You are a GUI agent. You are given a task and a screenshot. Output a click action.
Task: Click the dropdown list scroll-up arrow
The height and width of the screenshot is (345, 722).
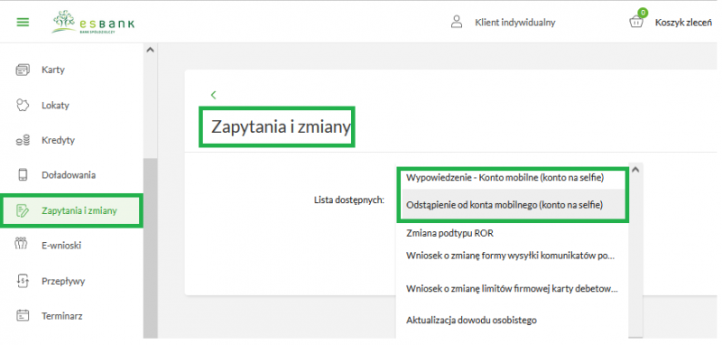[x=635, y=170]
